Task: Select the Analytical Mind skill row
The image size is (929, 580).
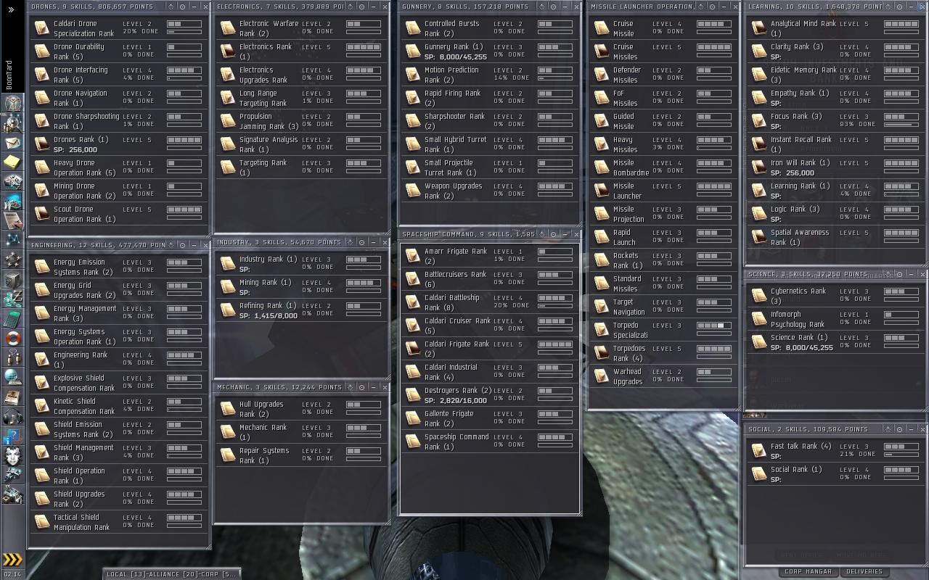Action: click(x=836, y=29)
